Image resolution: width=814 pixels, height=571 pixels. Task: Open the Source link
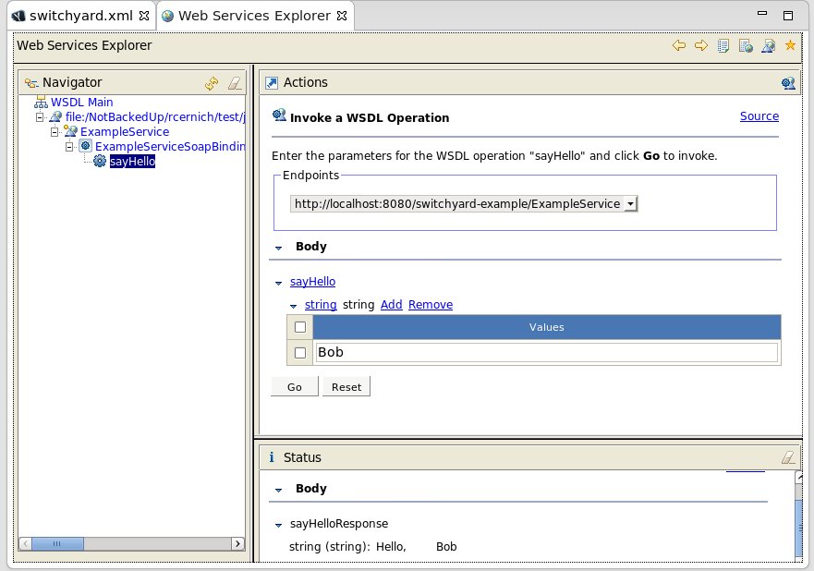click(x=759, y=115)
